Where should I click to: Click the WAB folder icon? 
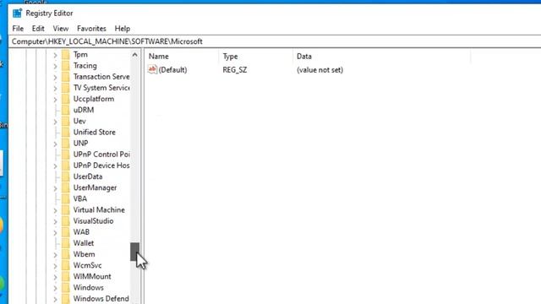[x=66, y=232]
